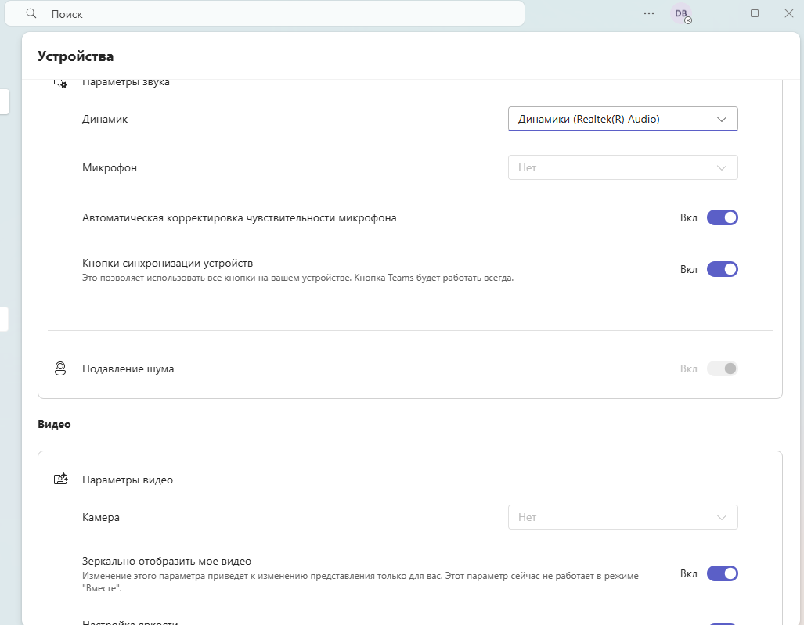This screenshot has height=625, width=804.
Task: Open the DB profile avatar
Action: click(681, 14)
